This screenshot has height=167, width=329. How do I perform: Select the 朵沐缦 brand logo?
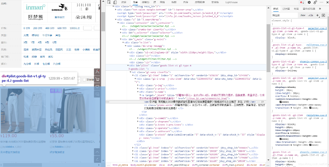click(83, 17)
